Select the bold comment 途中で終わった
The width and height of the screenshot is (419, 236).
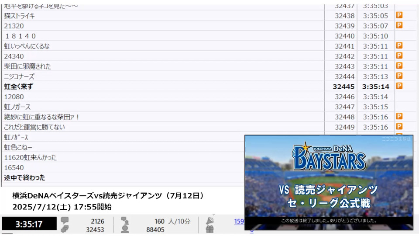point(24,178)
